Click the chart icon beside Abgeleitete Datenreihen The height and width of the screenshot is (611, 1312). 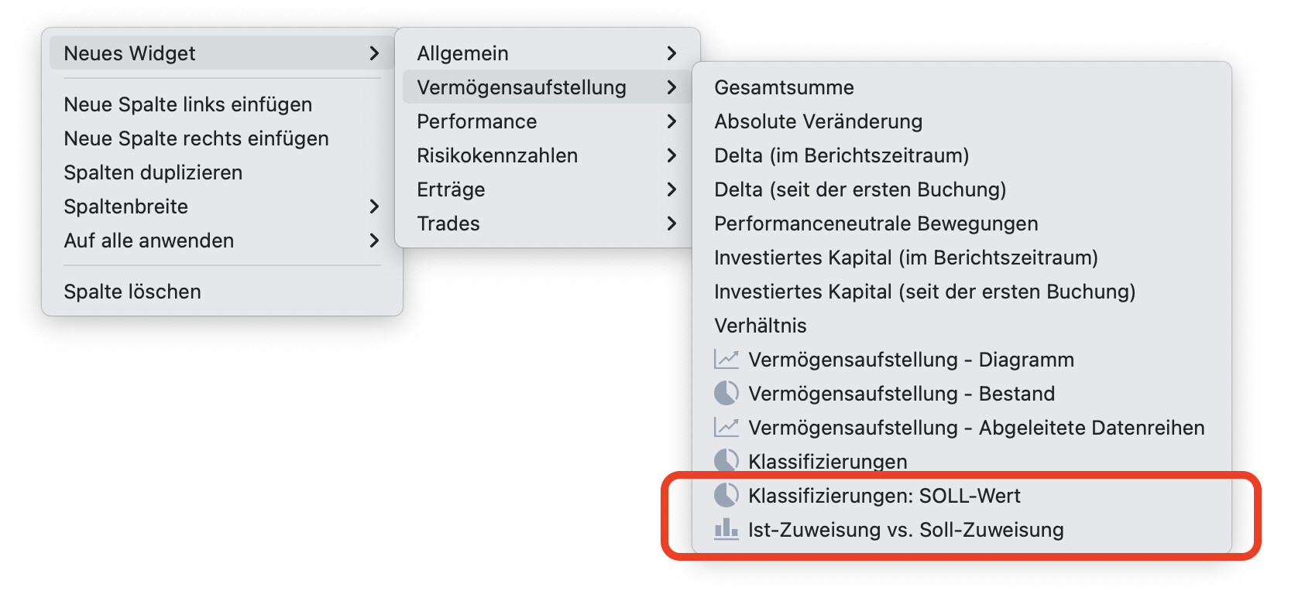726,428
